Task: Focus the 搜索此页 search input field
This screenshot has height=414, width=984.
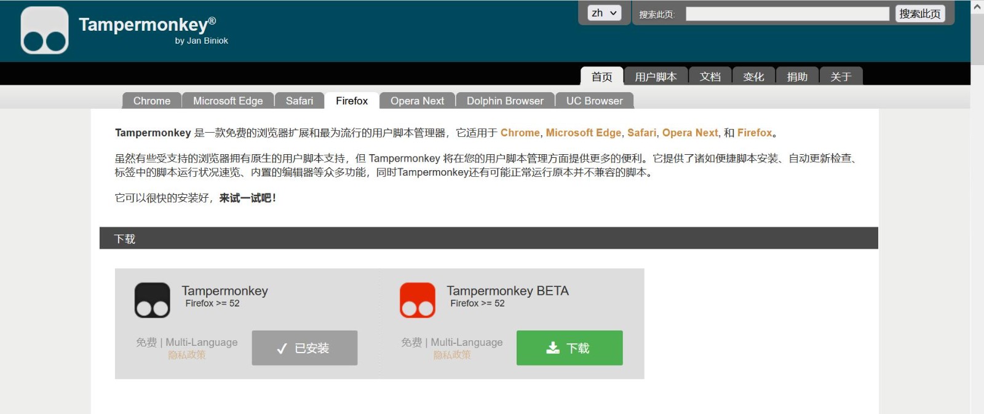Action: (x=787, y=14)
